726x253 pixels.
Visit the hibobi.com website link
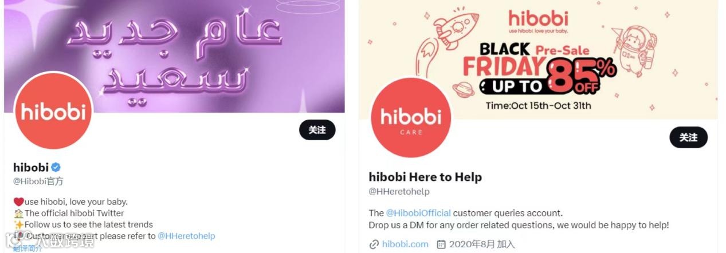click(405, 244)
